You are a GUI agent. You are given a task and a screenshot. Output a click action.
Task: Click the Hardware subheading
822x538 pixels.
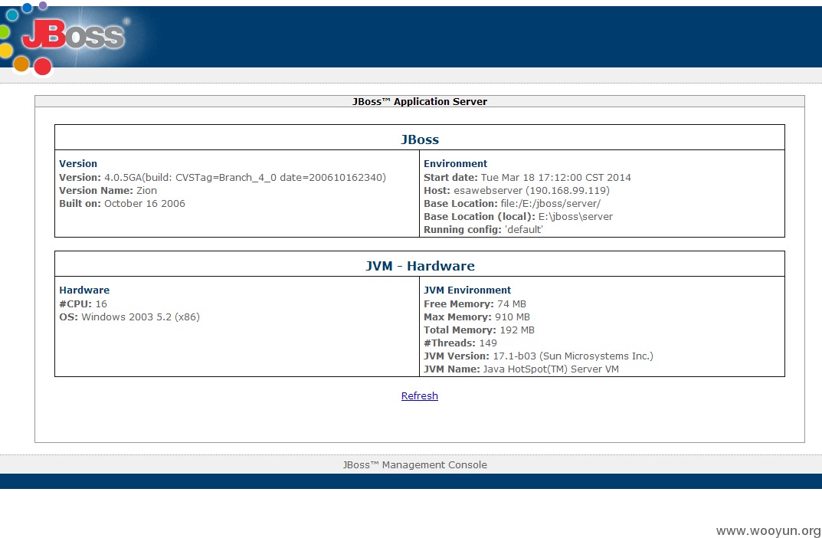[84, 290]
